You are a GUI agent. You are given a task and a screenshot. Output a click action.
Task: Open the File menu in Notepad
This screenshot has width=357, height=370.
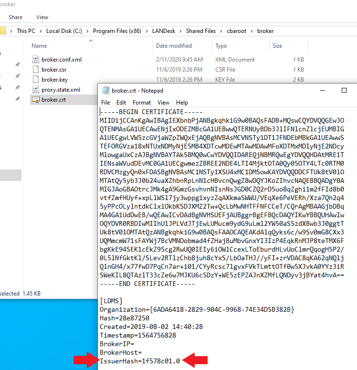pos(105,103)
